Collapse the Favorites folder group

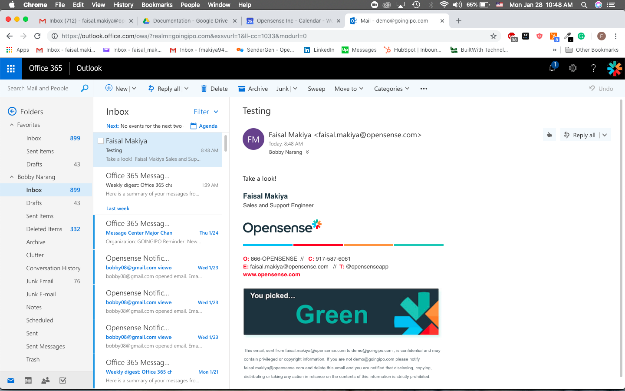12,125
